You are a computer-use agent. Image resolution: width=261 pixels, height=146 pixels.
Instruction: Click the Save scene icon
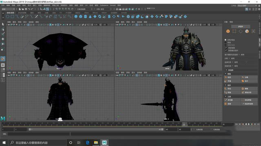(26, 9)
